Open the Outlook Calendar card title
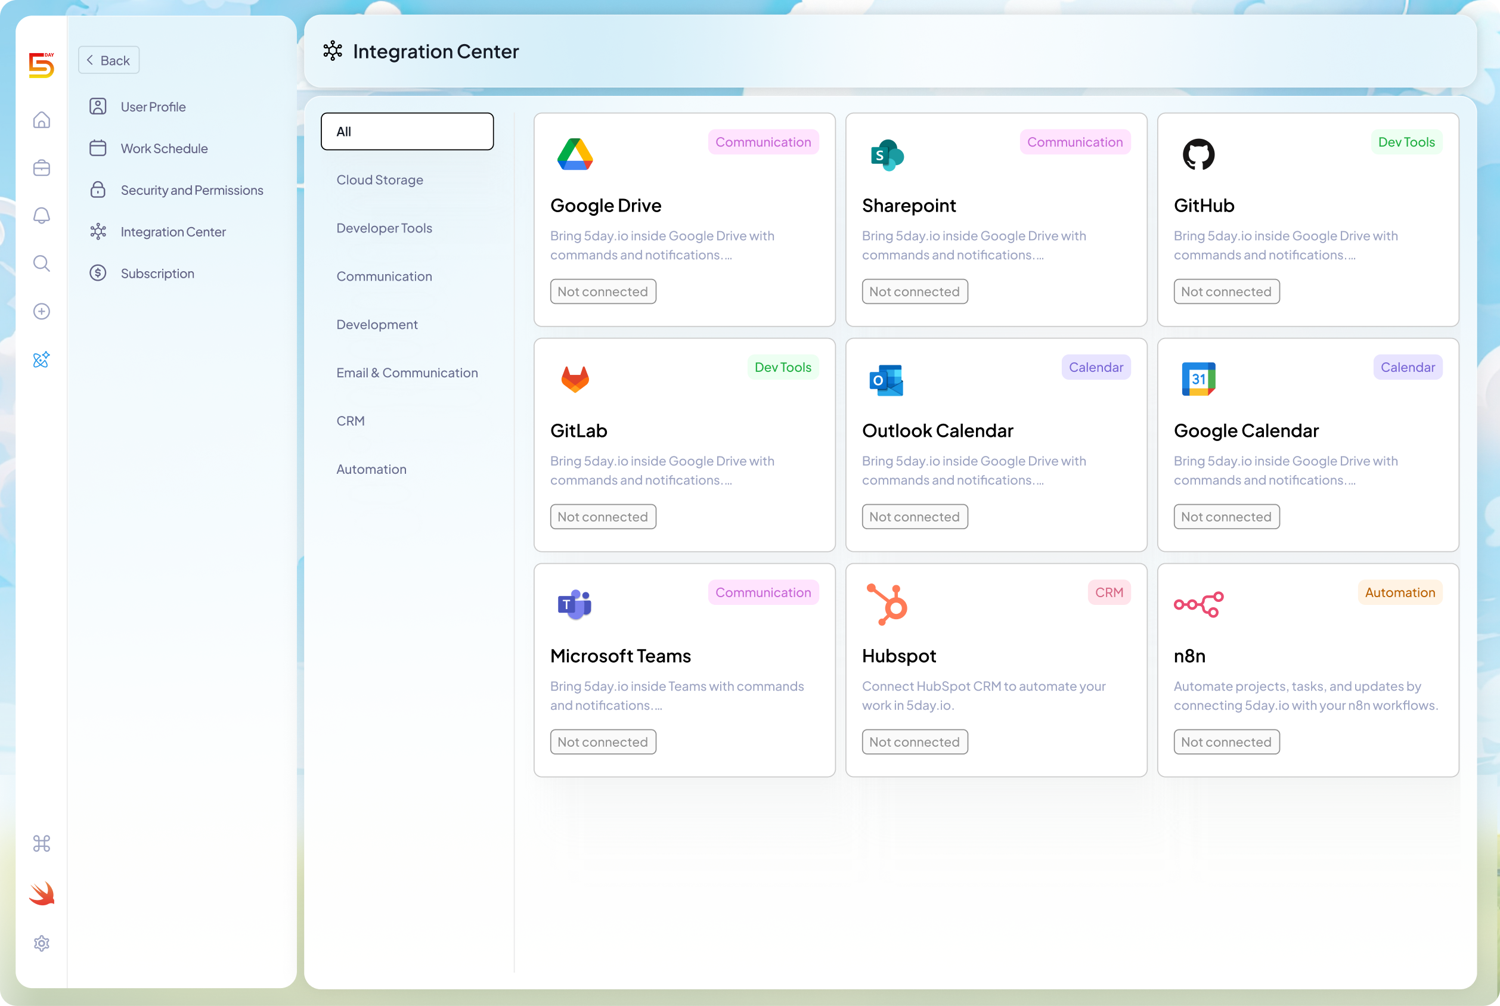 pyautogui.click(x=937, y=430)
